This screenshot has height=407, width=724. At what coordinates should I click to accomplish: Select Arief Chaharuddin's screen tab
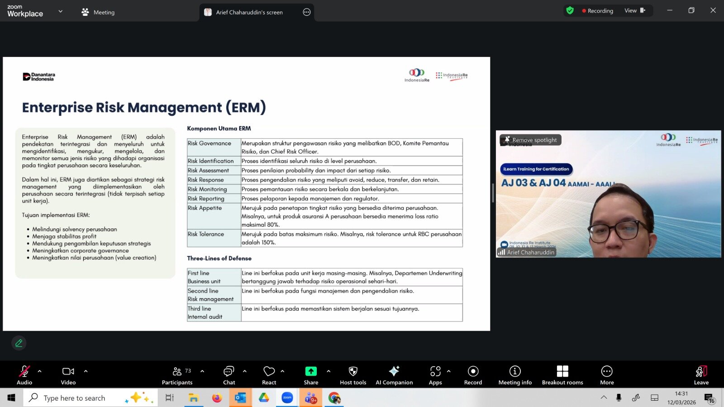point(249,12)
